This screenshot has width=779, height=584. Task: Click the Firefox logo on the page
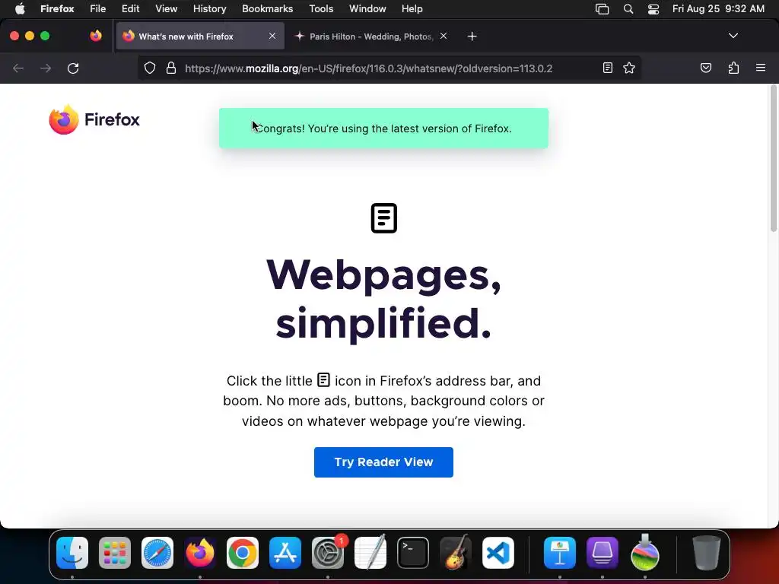click(94, 119)
